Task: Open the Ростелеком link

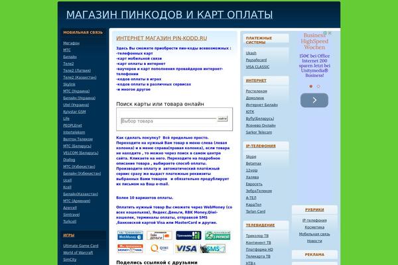Action: pos(256,91)
